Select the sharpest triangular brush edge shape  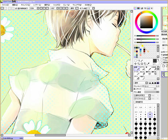[150, 83]
